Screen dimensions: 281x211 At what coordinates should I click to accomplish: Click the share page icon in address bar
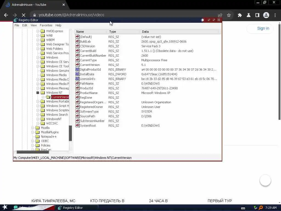(x=220, y=15)
